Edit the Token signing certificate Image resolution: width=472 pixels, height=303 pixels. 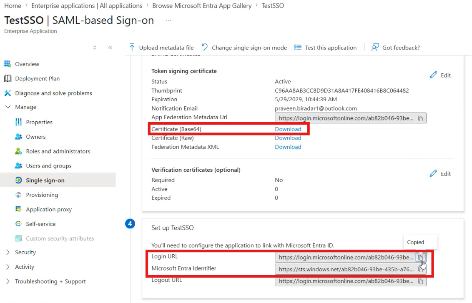pos(440,75)
